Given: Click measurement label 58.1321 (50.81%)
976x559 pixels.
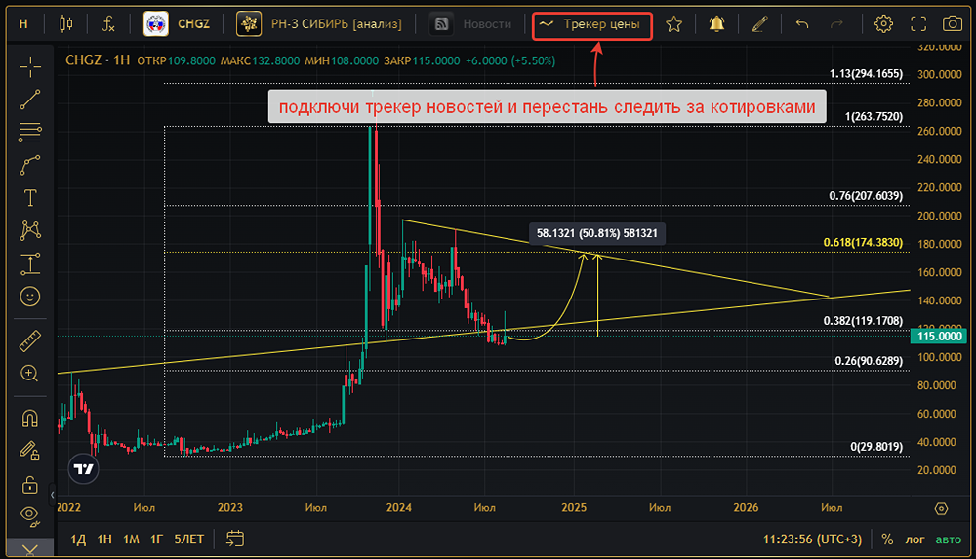Looking at the screenshot, I should click(x=597, y=233).
